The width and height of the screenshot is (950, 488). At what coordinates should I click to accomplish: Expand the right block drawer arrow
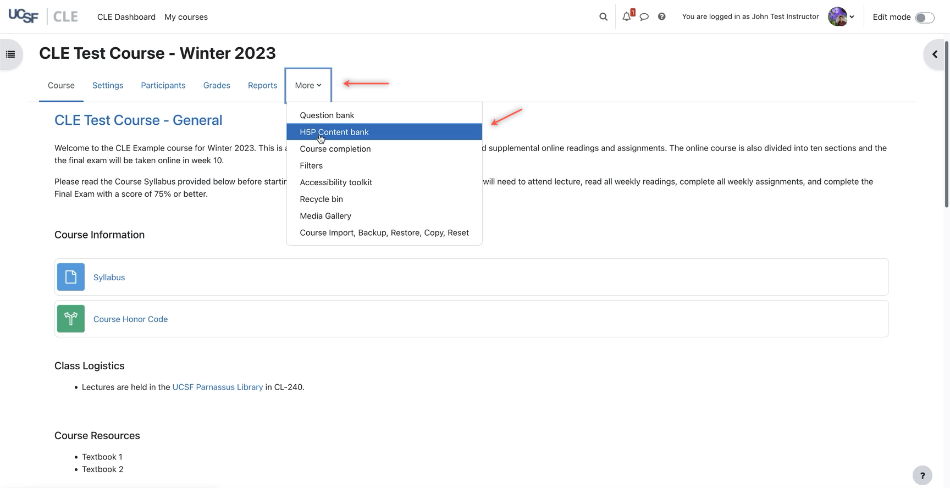pos(935,54)
